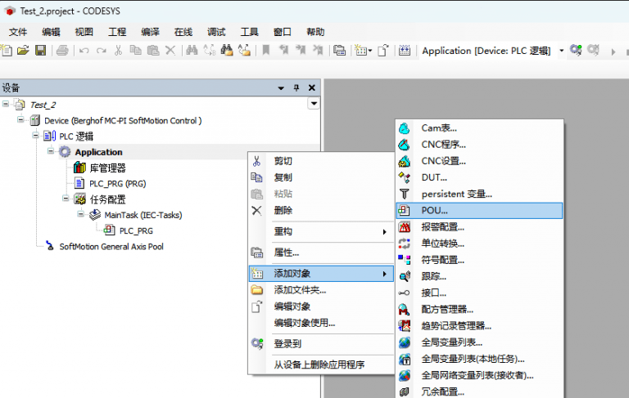Collapse the 任务配置 tree node
The image size is (629, 398).
tap(66, 199)
